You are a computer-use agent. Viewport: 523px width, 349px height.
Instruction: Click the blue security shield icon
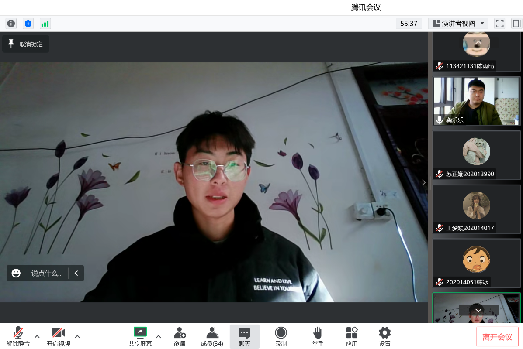(28, 24)
